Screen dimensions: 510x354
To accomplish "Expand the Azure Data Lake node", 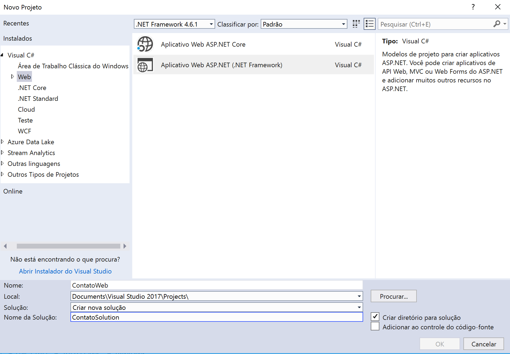I will [x=2, y=142].
